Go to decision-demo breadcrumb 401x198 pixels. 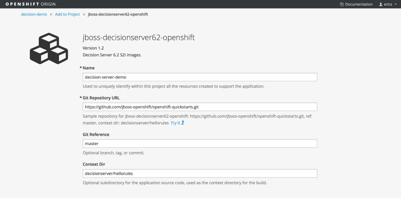tap(34, 14)
